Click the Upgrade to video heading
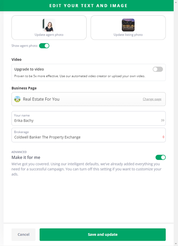The width and height of the screenshot is (178, 246). [29, 69]
